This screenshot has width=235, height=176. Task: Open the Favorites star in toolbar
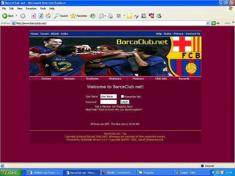(79, 16)
